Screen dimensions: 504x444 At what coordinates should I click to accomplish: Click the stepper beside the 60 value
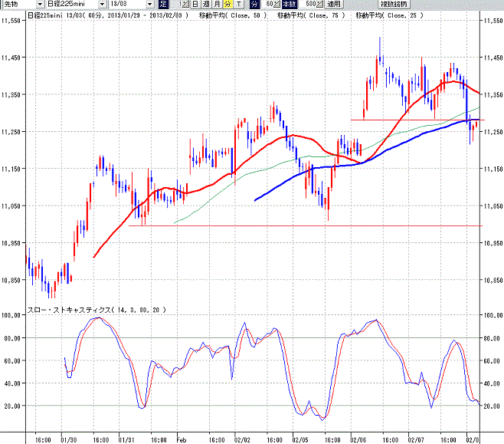pos(277,4)
